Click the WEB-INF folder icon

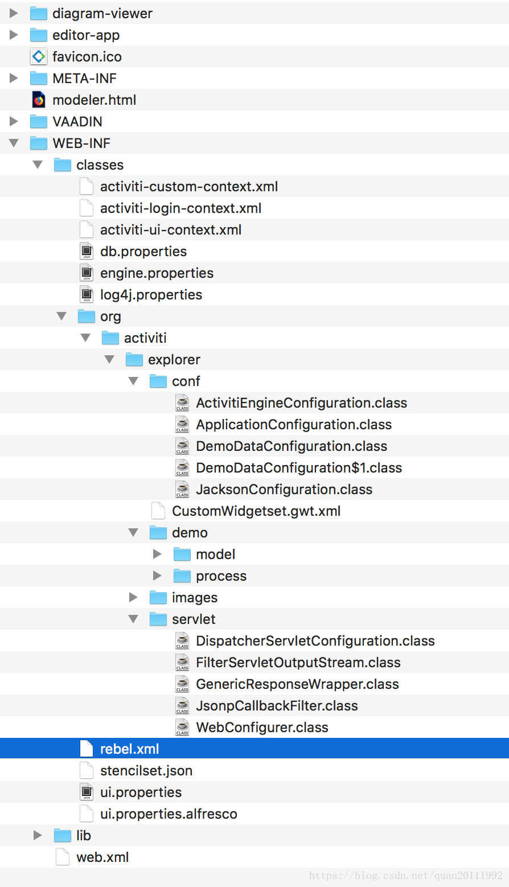[x=39, y=143]
